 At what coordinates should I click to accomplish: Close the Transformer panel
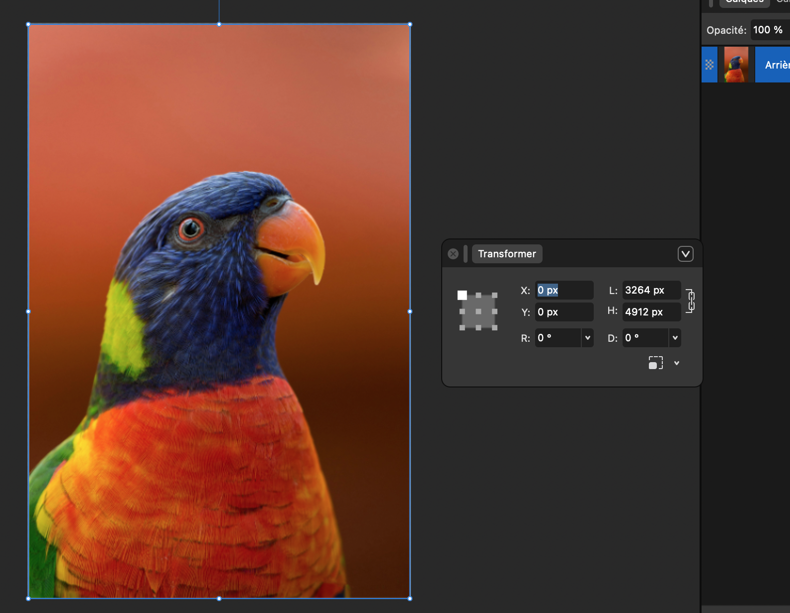point(453,254)
